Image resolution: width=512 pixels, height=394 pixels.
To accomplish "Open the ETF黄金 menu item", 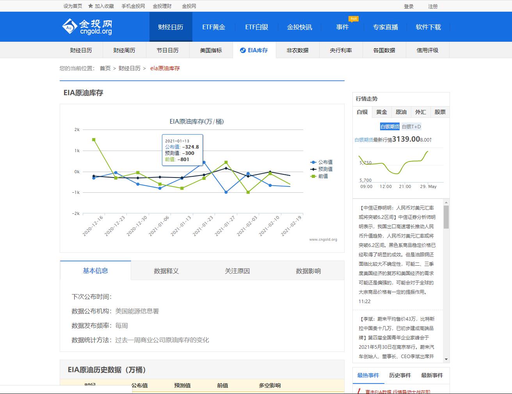I will [213, 27].
